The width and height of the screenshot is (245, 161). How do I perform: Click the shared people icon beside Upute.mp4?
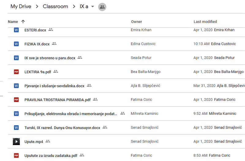[48, 141]
